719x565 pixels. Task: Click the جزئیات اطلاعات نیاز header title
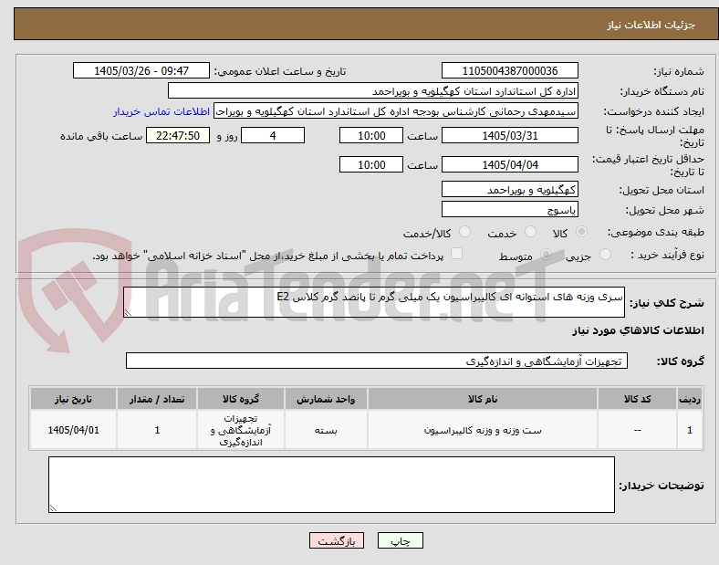pos(651,25)
